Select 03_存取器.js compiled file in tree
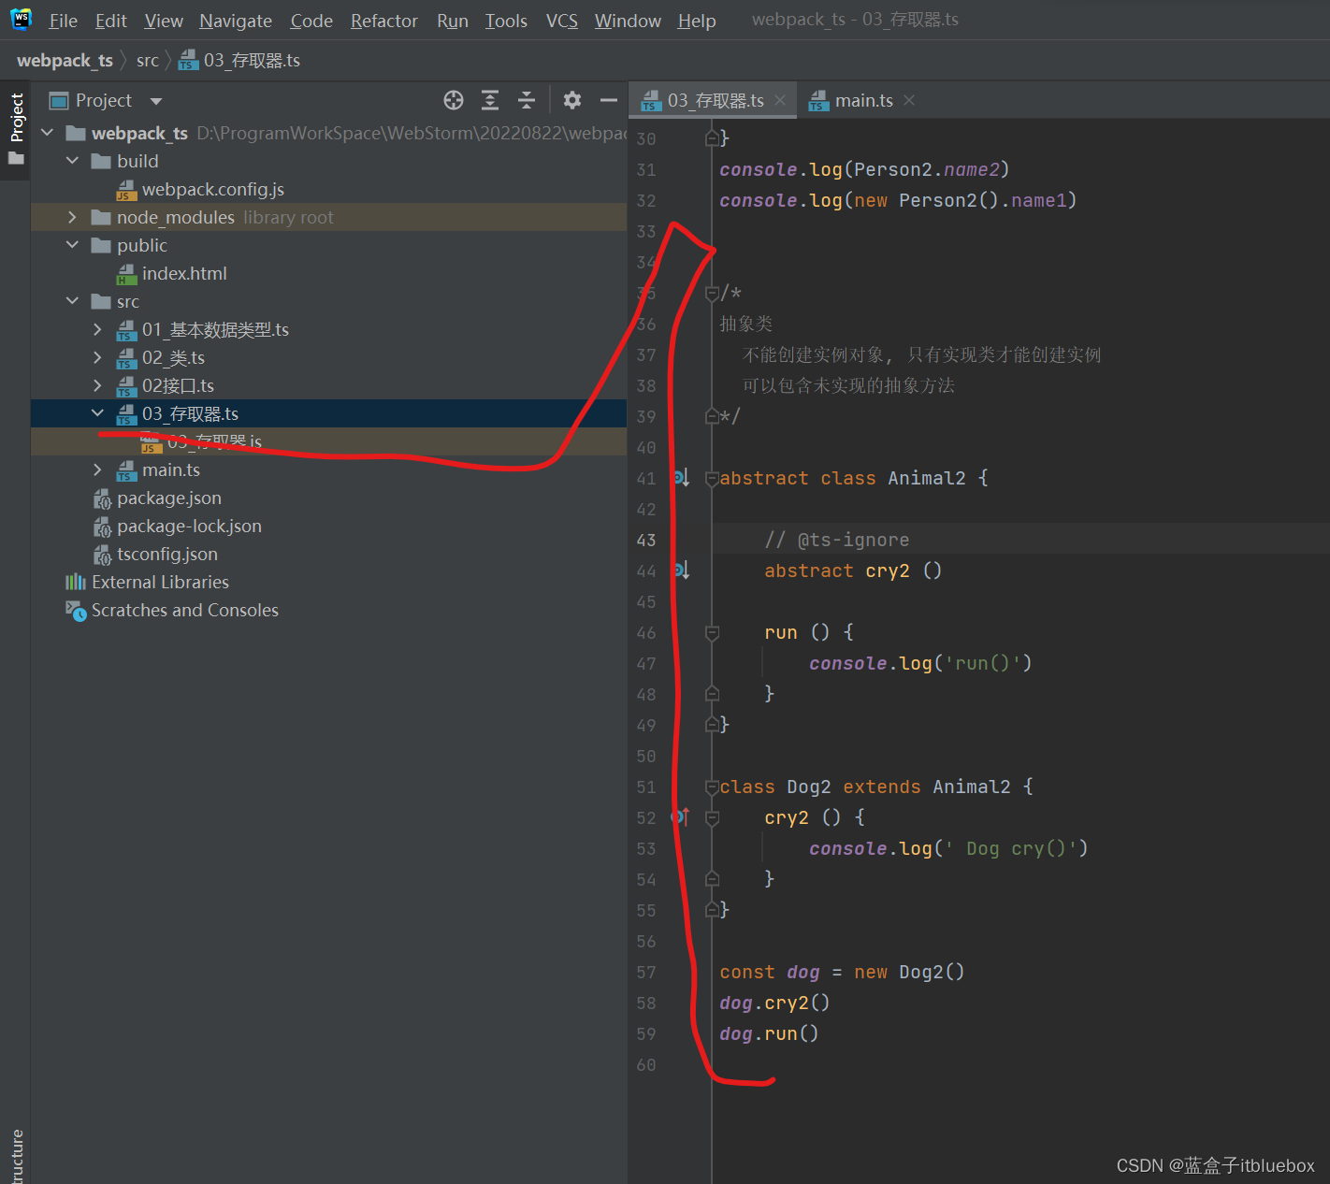The width and height of the screenshot is (1330, 1184). click(202, 441)
